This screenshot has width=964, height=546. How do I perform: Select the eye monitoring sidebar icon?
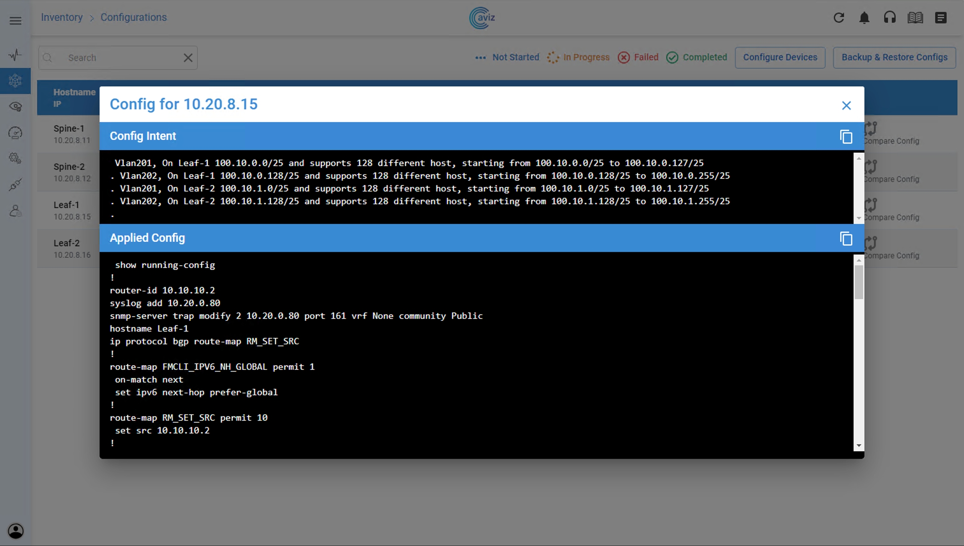[15, 107]
